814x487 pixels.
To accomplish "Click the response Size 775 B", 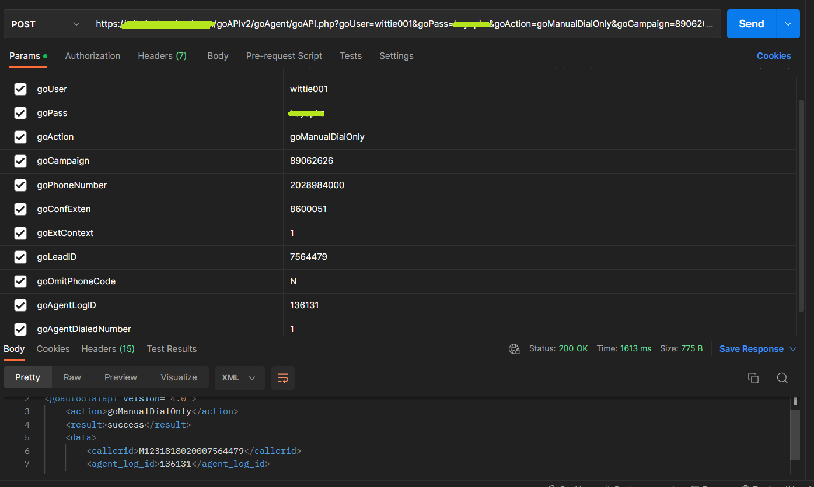I will point(682,349).
